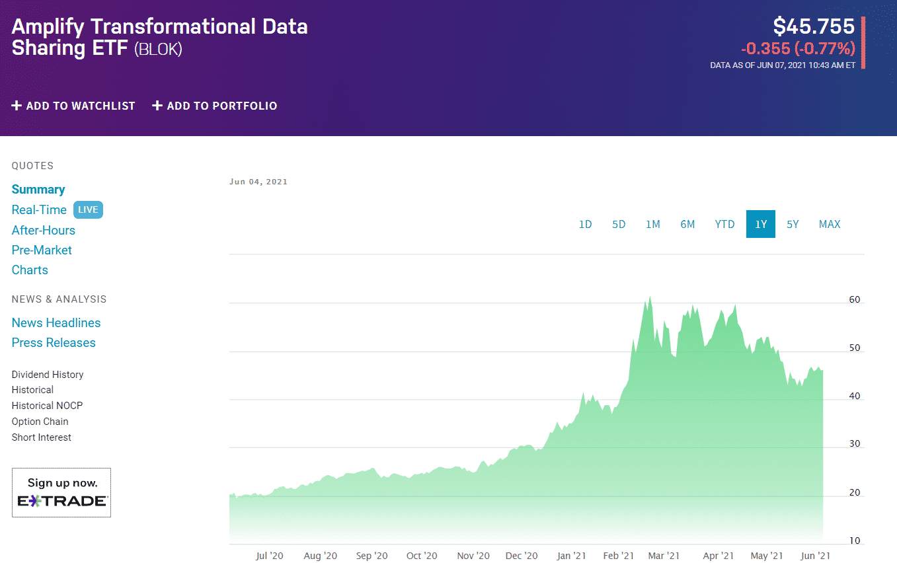Click the Jul '20 axis label
Image resolution: width=897 pixels, height=563 pixels.
269,556
